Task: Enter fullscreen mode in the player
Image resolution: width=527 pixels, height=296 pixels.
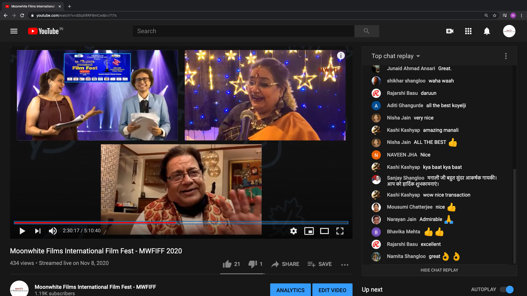Action: [x=340, y=231]
